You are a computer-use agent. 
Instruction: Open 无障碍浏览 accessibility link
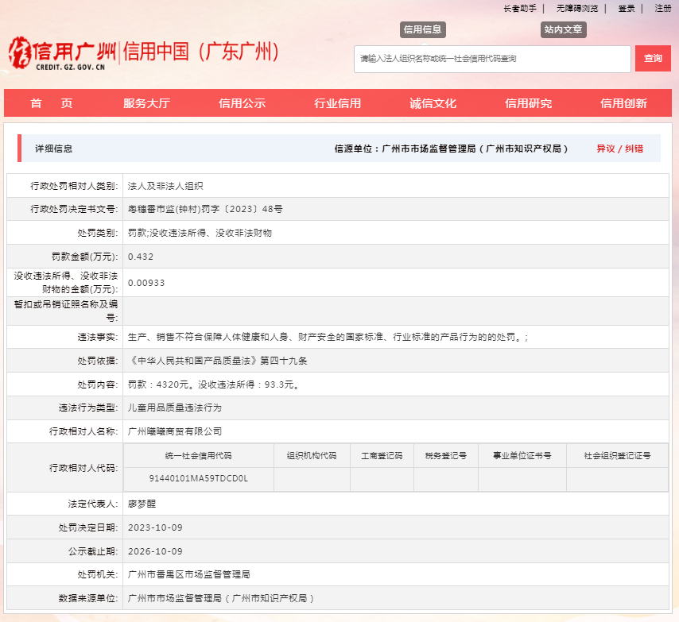pyautogui.click(x=576, y=8)
